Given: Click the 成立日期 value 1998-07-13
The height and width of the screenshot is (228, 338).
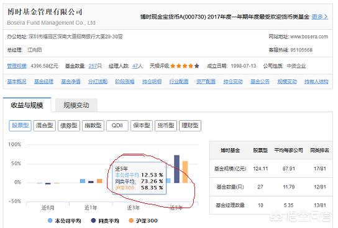Looking at the screenshot, I should tap(244, 66).
